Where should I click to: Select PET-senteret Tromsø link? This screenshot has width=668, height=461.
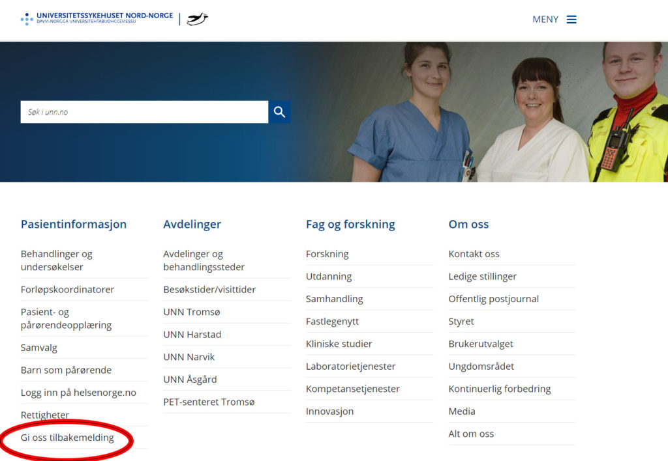209,402
